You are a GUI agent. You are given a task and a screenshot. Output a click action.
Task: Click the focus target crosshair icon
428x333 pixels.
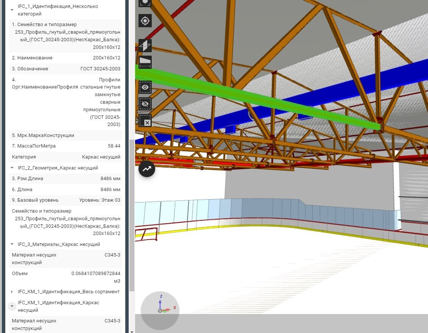click(x=145, y=21)
